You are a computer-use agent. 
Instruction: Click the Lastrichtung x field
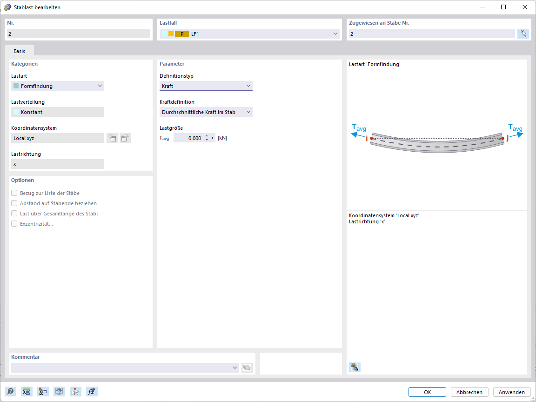pos(57,164)
